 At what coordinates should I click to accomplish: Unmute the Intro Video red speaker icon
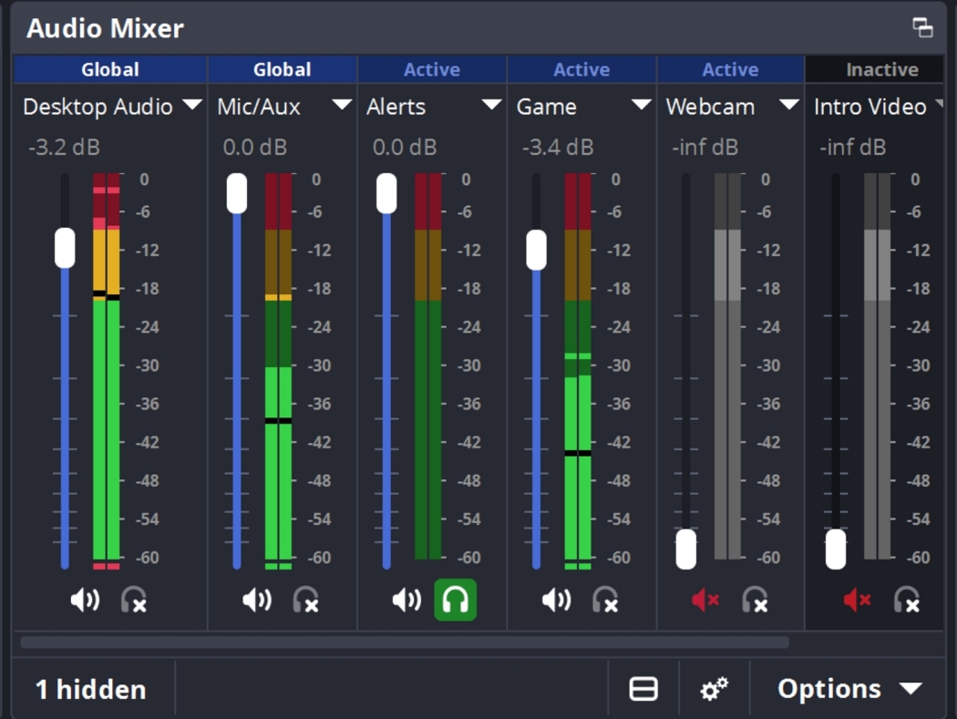tap(857, 601)
